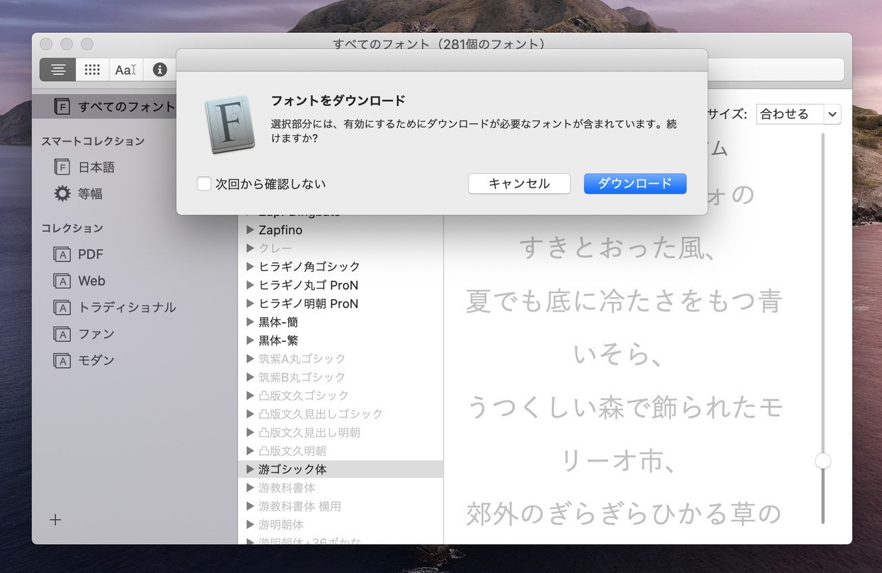Expand the 游ゴシック体 font family triangle
This screenshot has height=573, width=882.
click(x=251, y=469)
